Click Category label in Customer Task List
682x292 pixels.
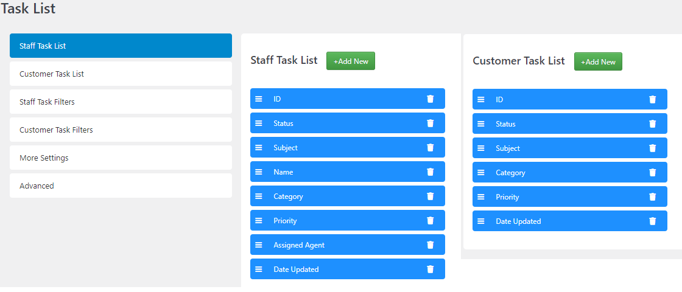pos(510,172)
